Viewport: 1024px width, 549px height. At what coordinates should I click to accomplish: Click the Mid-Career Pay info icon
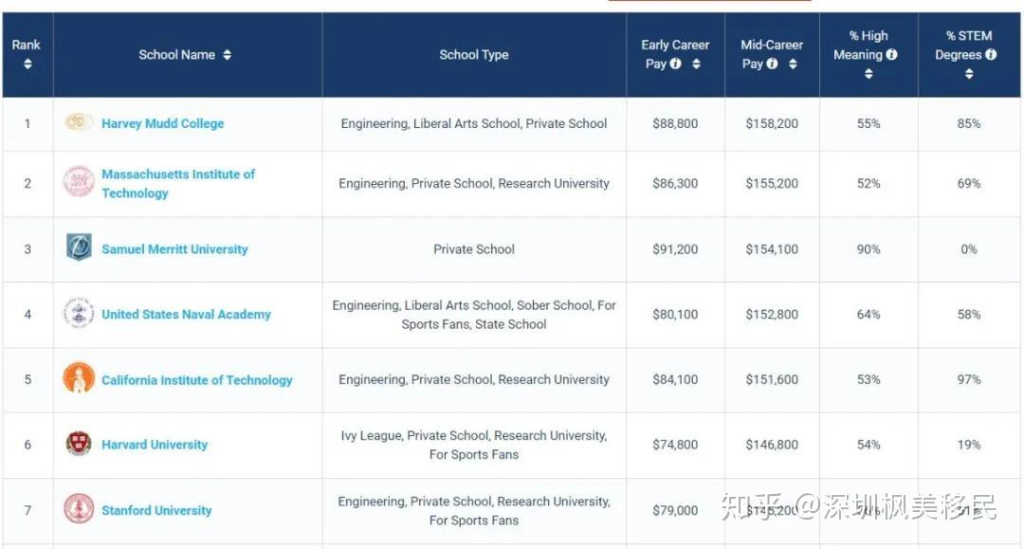[772, 64]
